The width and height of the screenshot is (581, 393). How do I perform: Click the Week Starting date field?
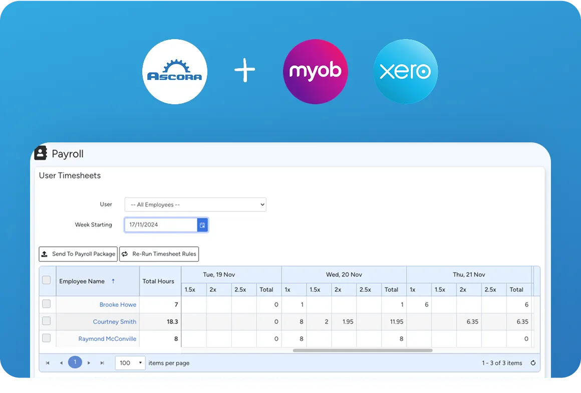(161, 225)
